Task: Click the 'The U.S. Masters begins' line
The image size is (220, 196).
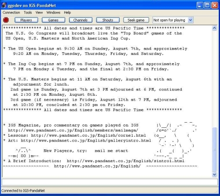Action: coord(88,79)
